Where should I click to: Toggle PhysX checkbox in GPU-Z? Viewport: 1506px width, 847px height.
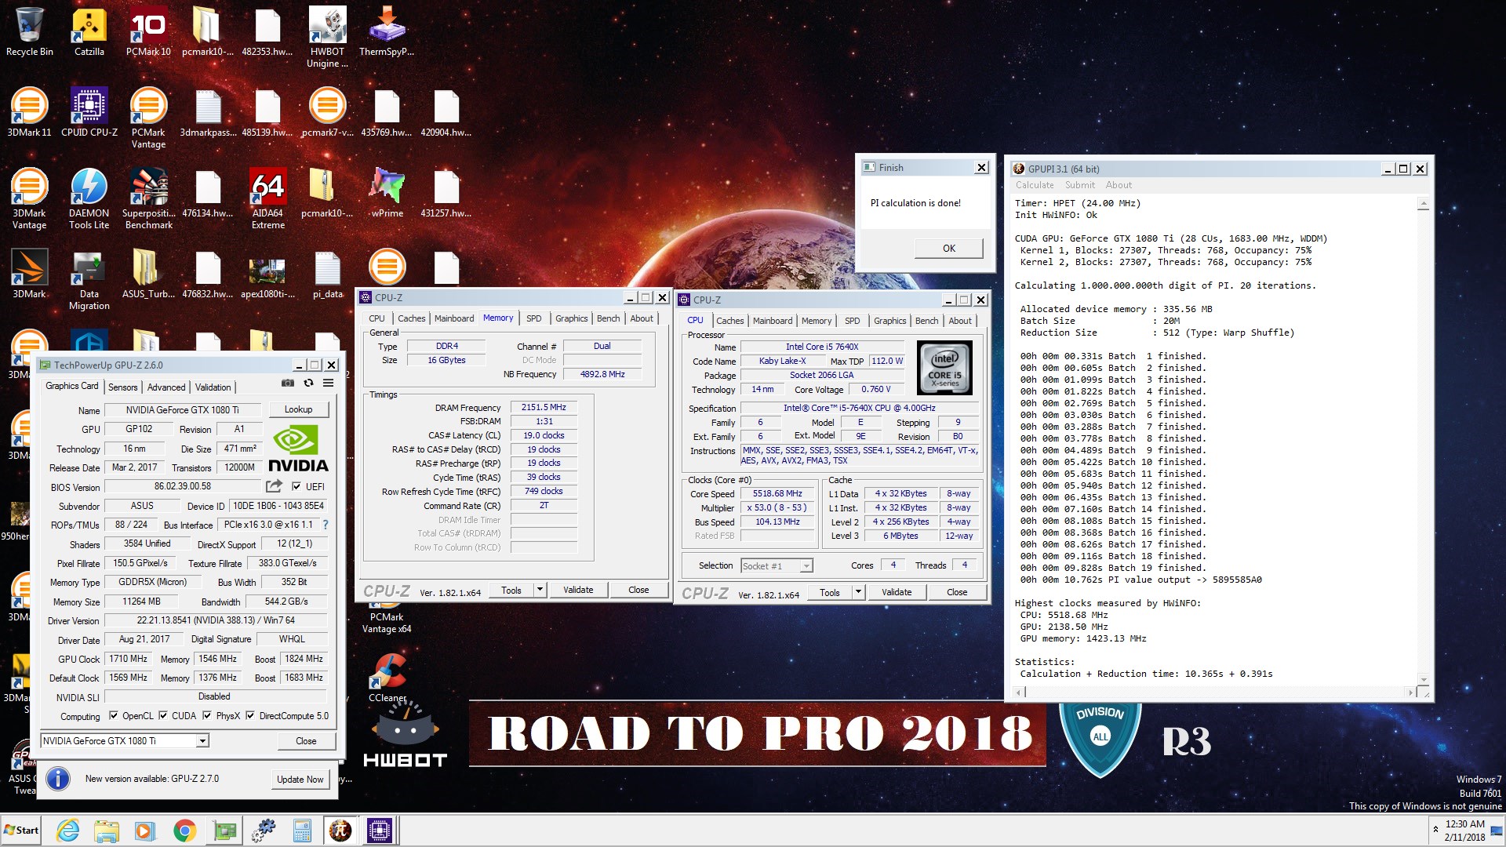[207, 715]
